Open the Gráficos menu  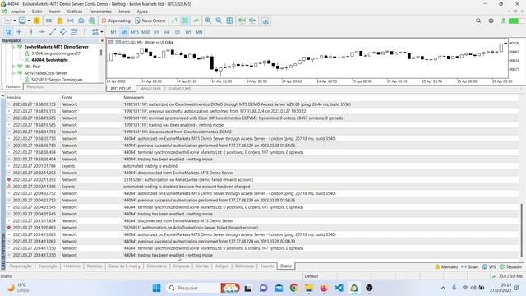[75, 12]
